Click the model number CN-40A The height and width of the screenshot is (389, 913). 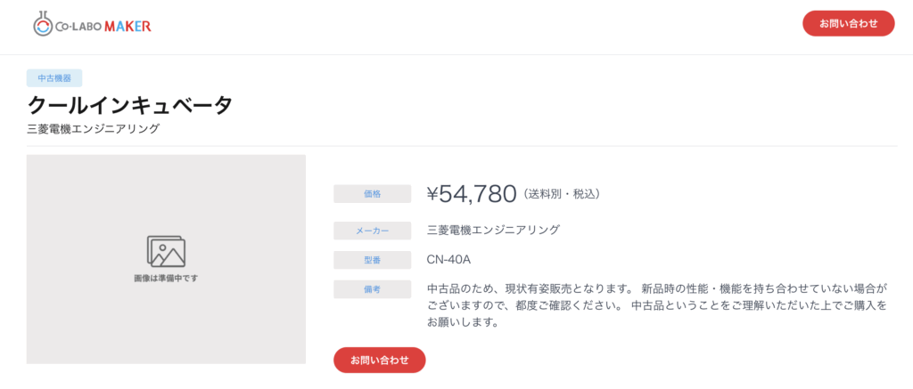point(448,259)
